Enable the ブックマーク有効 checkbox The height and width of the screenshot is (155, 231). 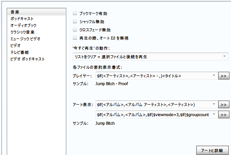pyautogui.click(x=75, y=13)
